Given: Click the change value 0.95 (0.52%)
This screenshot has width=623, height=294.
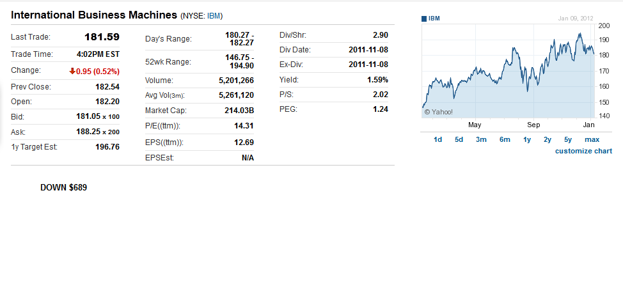Looking at the screenshot, I should coord(97,72).
